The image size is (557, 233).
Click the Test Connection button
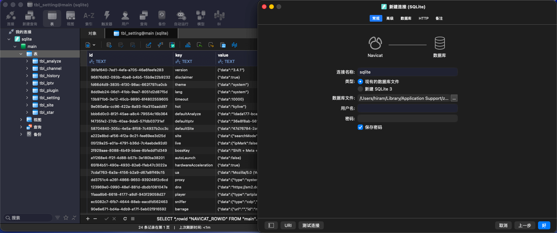[x=311, y=225]
